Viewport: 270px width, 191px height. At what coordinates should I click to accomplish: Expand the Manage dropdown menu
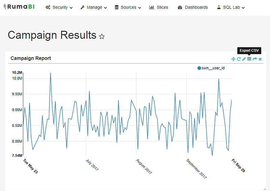click(94, 7)
